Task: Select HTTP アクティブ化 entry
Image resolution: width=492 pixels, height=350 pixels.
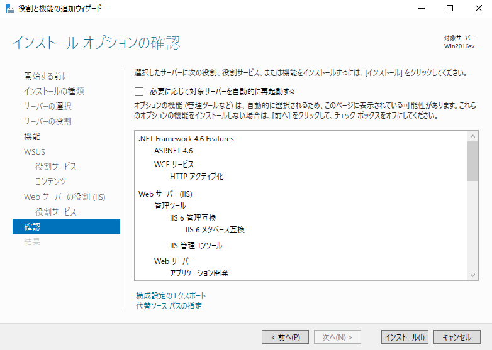Action: tap(197, 177)
